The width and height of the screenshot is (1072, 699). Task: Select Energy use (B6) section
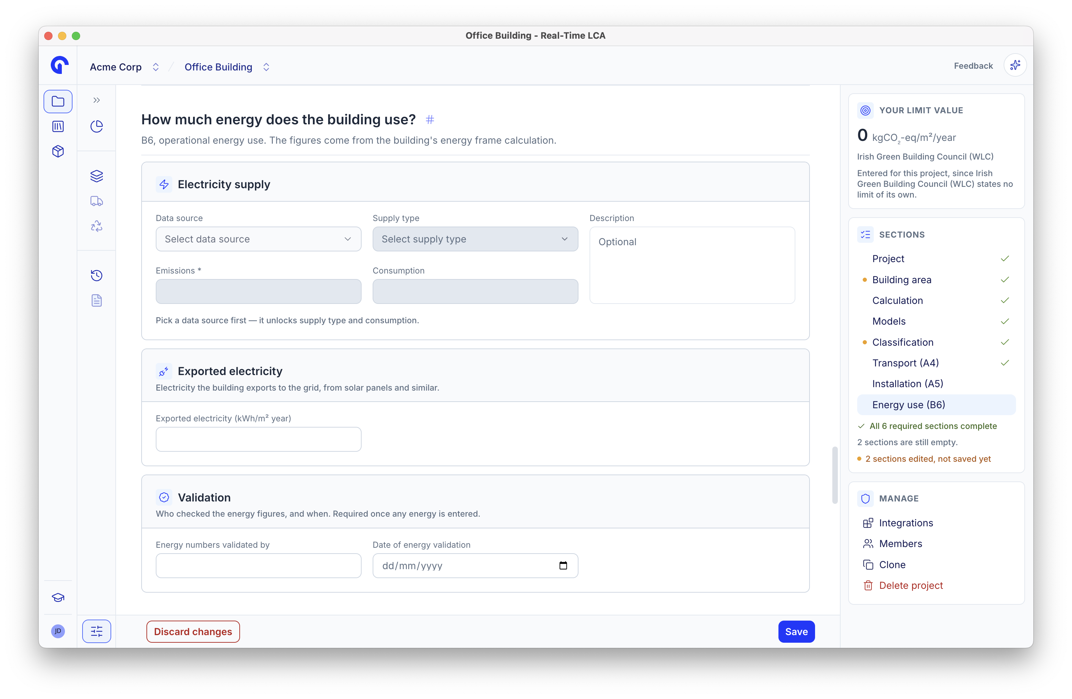click(x=936, y=405)
